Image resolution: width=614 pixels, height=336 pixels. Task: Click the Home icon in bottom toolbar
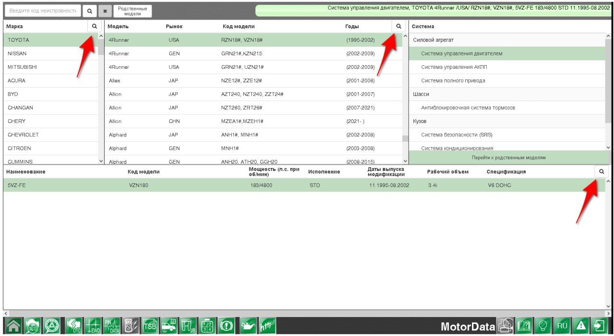pyautogui.click(x=13, y=326)
